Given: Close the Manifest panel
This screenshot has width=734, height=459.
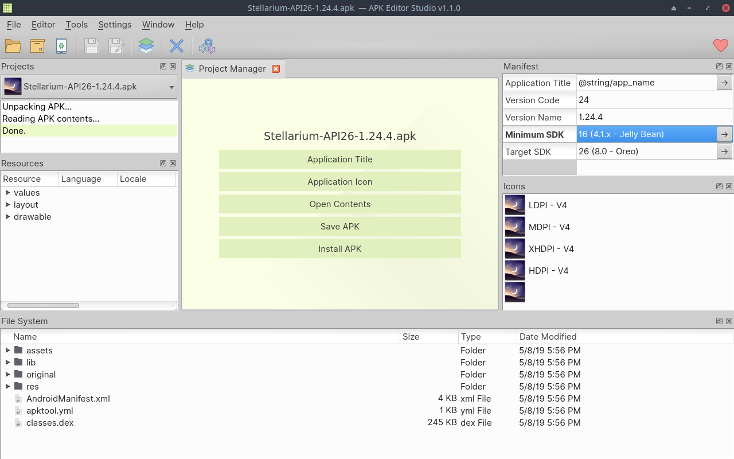Looking at the screenshot, I should [729, 67].
